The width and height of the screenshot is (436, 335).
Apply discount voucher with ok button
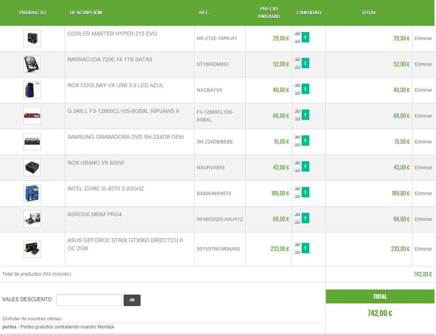[132, 300]
